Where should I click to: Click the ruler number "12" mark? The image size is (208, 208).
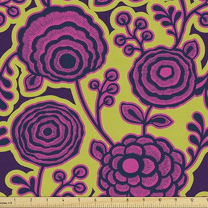tap(192, 200)
